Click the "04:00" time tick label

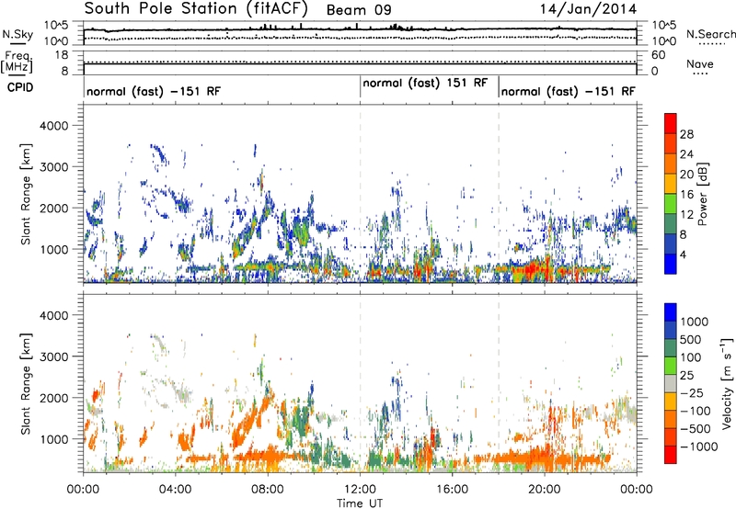point(175,490)
